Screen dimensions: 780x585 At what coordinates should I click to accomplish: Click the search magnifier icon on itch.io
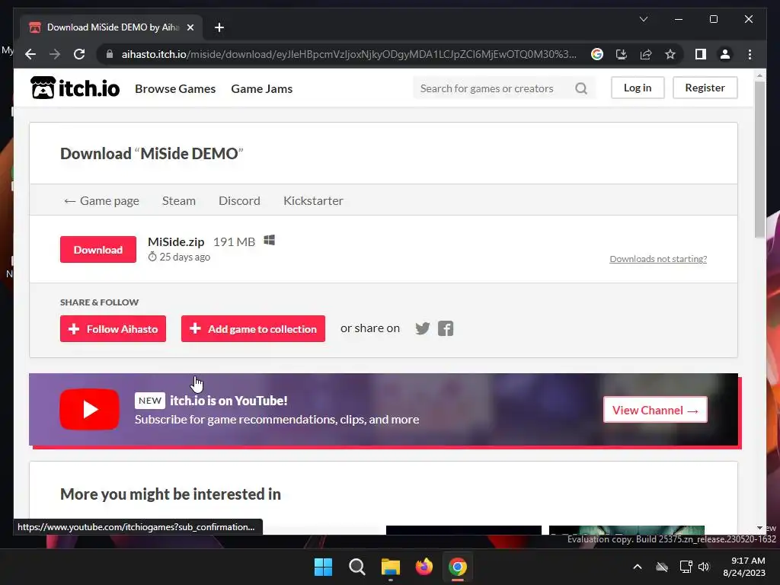(581, 88)
